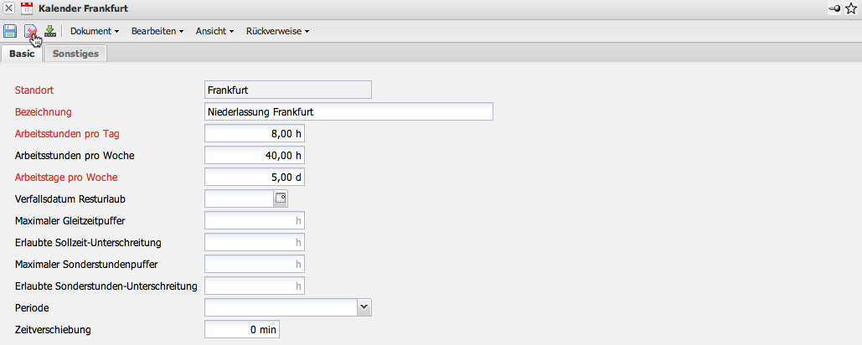The height and width of the screenshot is (345, 862).
Task: Open the Bearbeiten dropdown menu
Action: (x=157, y=31)
